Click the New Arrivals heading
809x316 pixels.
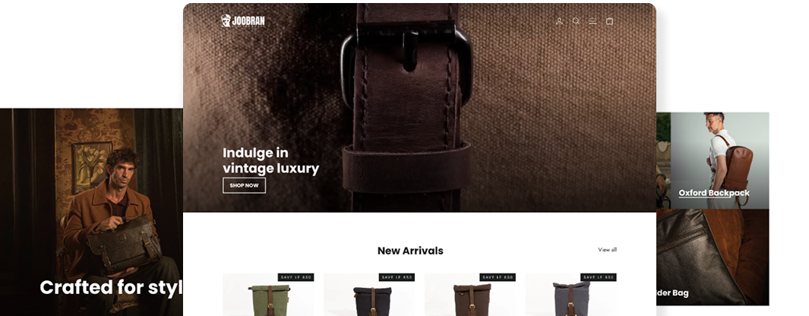tap(410, 251)
